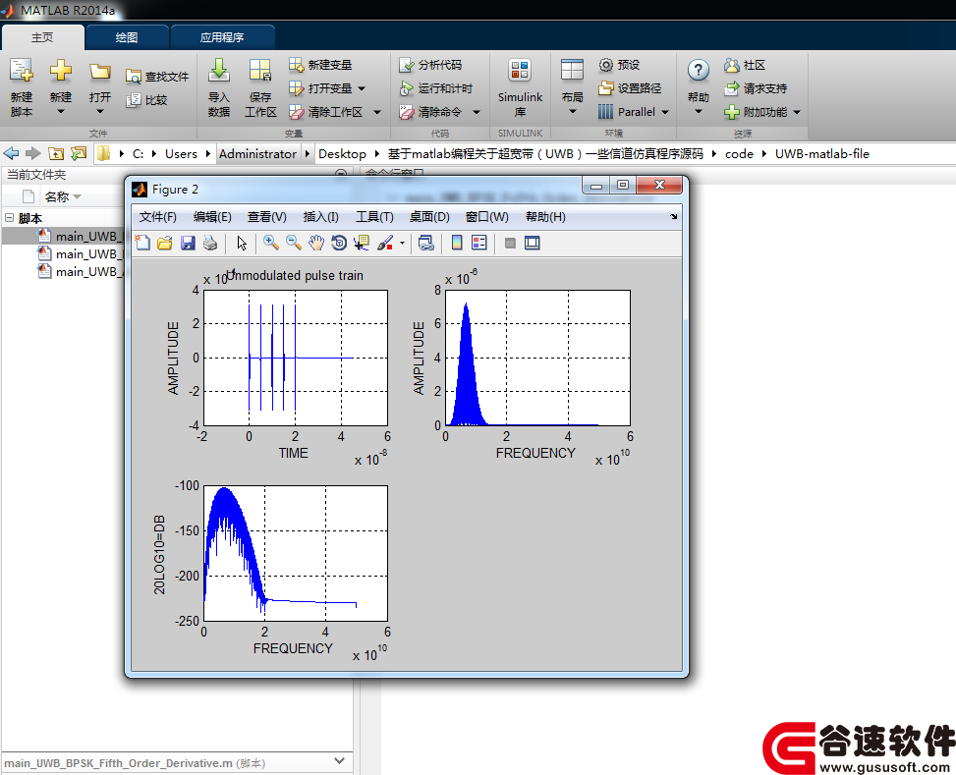Select the Data Cursor tool
The height and width of the screenshot is (775, 956).
tap(362, 244)
